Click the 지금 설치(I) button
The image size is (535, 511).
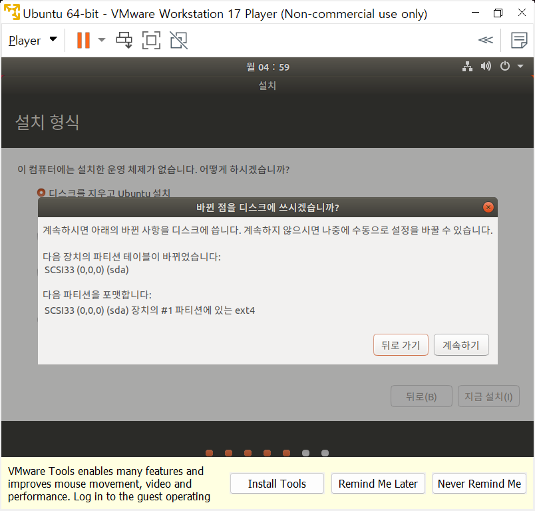(x=488, y=396)
